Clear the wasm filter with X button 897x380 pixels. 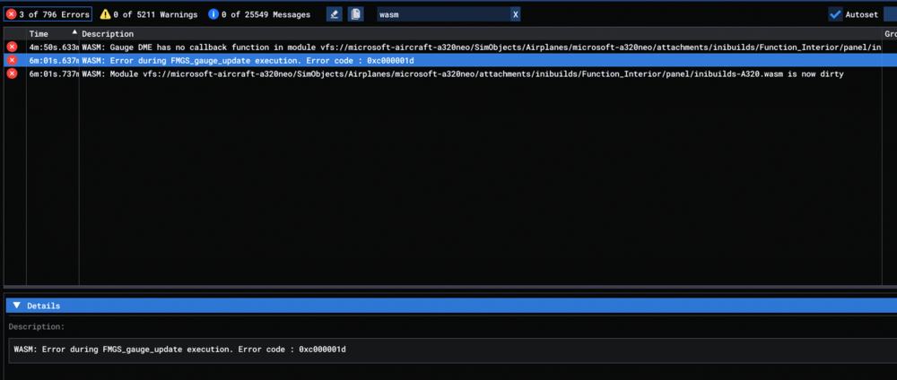[515, 14]
